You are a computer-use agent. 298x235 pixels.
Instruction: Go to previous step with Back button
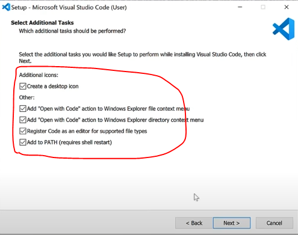click(x=194, y=223)
